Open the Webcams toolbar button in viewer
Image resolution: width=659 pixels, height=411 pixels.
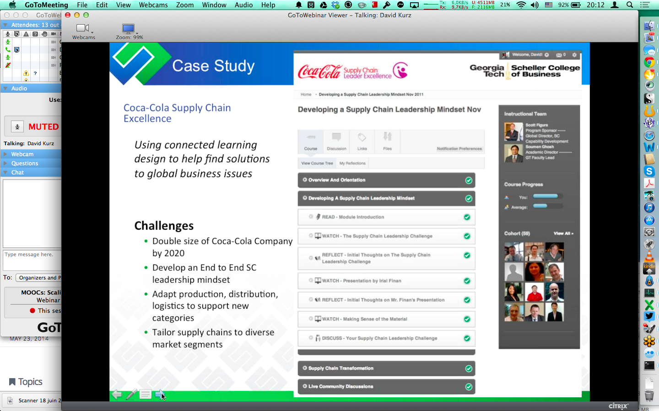pos(83,32)
